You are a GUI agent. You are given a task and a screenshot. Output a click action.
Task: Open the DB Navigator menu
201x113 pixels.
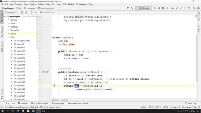tap(81, 4)
